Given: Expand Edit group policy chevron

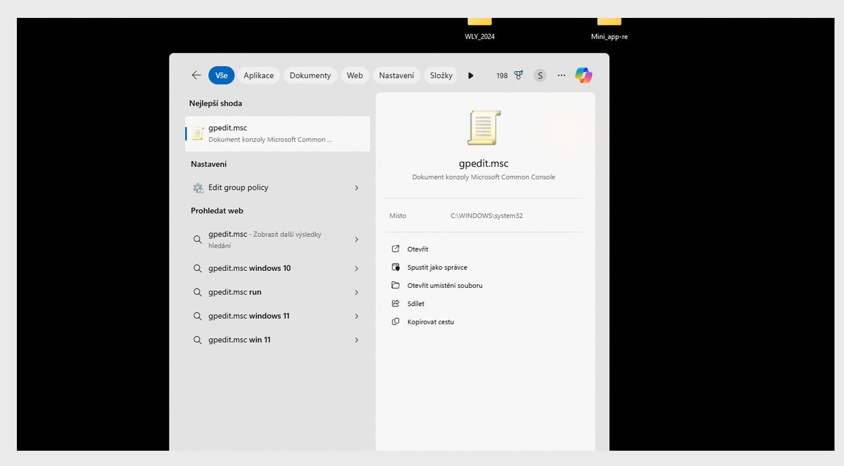Looking at the screenshot, I should coord(357,188).
